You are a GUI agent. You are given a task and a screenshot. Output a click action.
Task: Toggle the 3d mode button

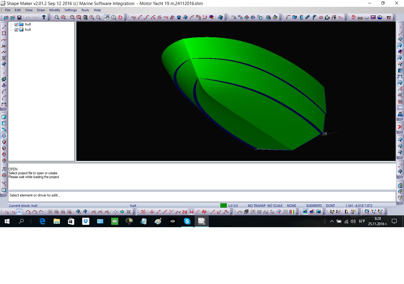(x=191, y=212)
